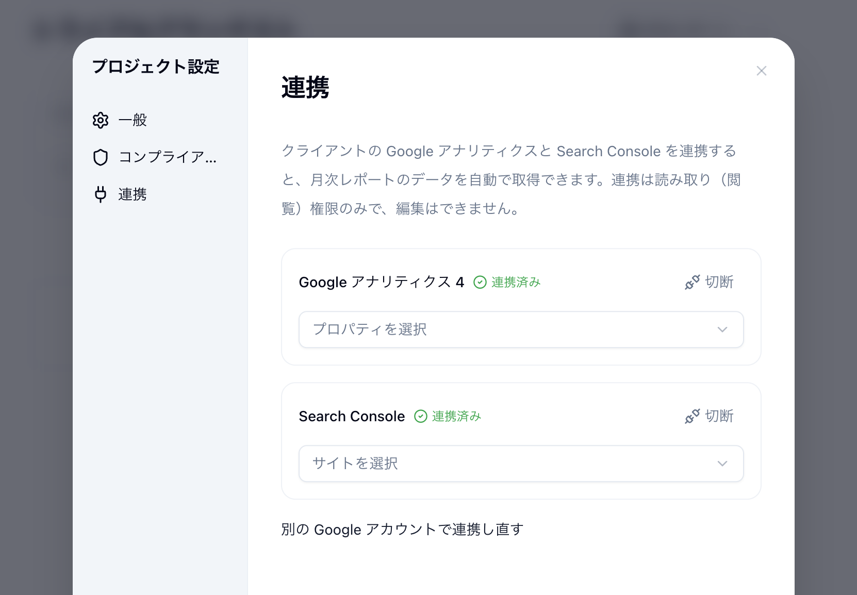Click the Google アナリティクス 4 card title

(382, 282)
